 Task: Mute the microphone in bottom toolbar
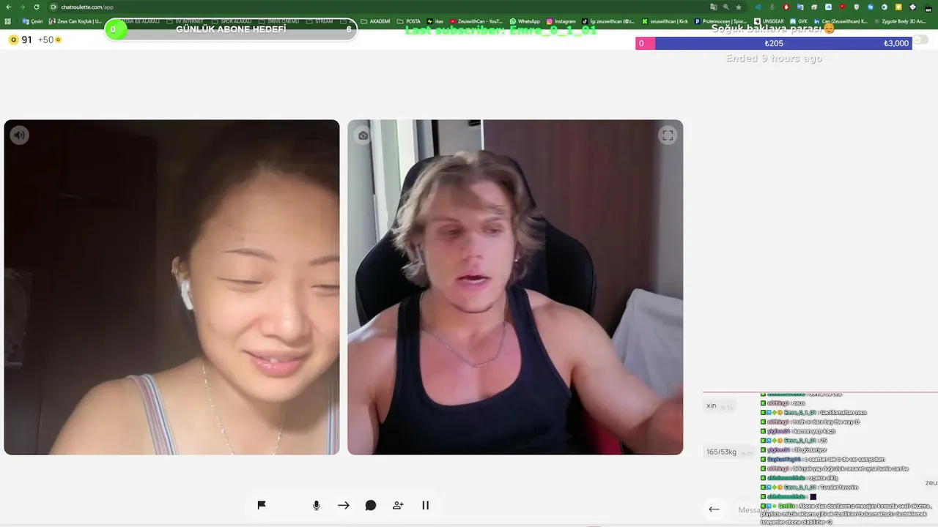(x=317, y=505)
